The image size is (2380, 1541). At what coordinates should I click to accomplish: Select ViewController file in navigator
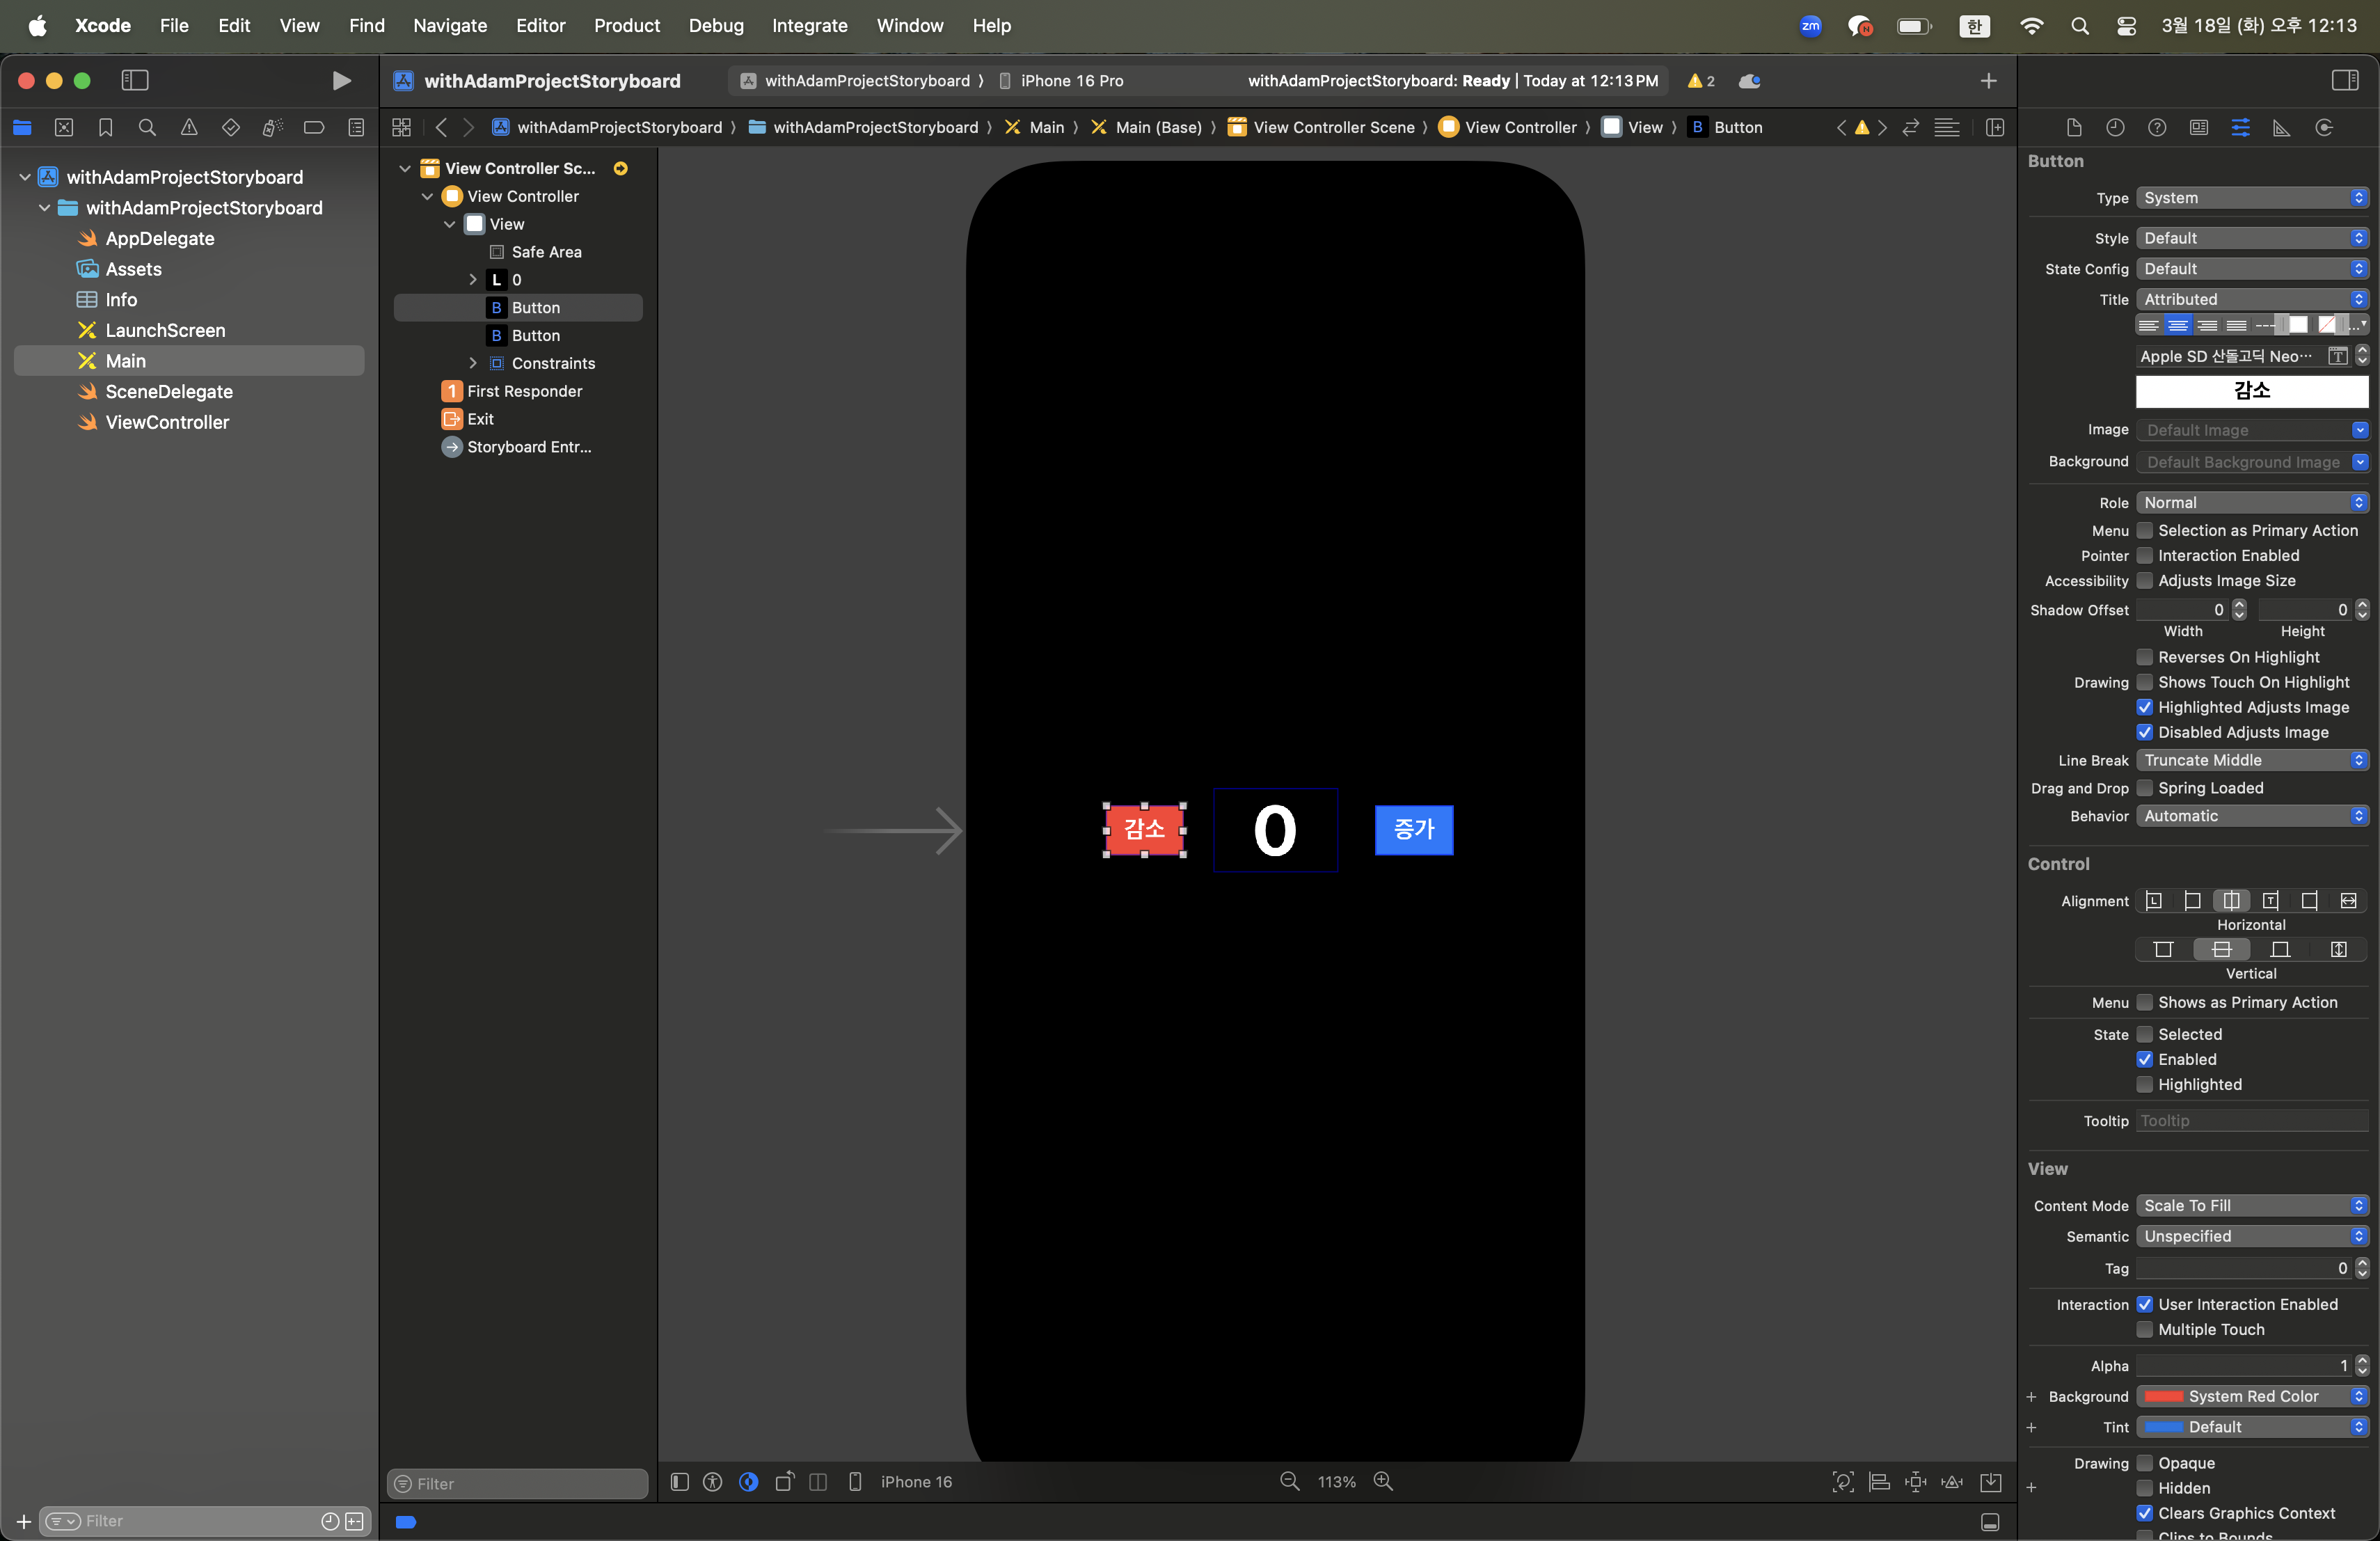pyautogui.click(x=167, y=422)
